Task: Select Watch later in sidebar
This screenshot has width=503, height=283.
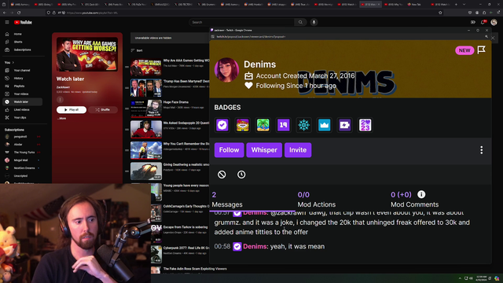Action: coord(22,101)
